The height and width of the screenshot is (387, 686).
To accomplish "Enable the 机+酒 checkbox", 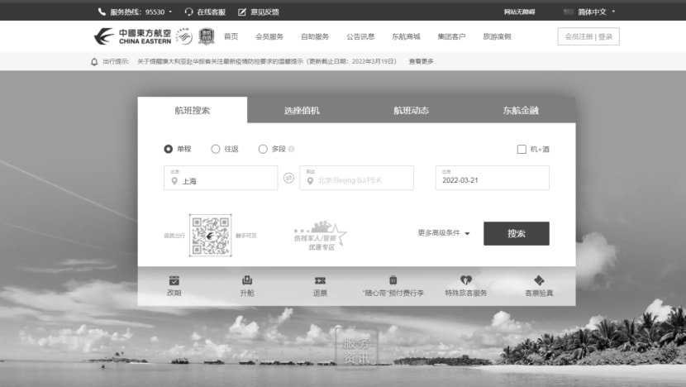I will (x=522, y=149).
